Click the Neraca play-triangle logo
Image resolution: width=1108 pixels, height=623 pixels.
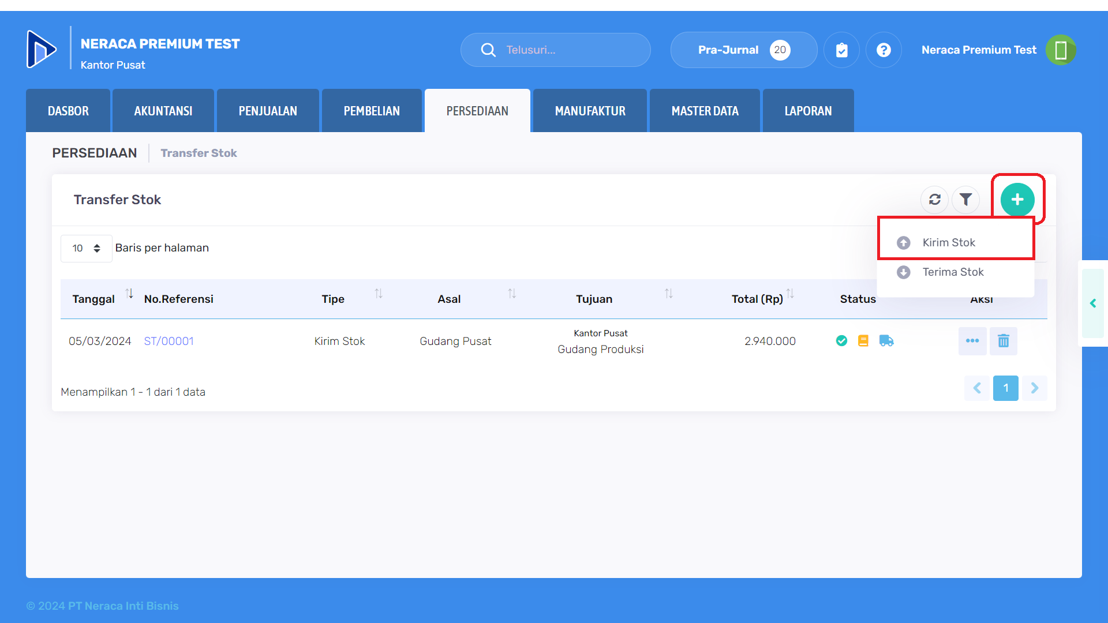pos(42,49)
